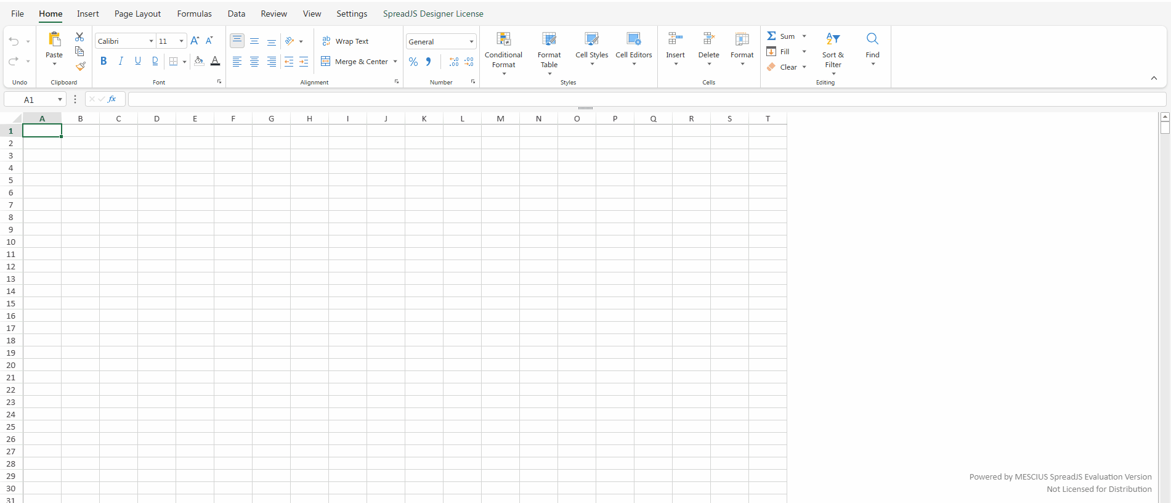Viewport: 1171px width, 503px height.
Task: Open the Calibri font name dropdown
Action: tap(151, 41)
